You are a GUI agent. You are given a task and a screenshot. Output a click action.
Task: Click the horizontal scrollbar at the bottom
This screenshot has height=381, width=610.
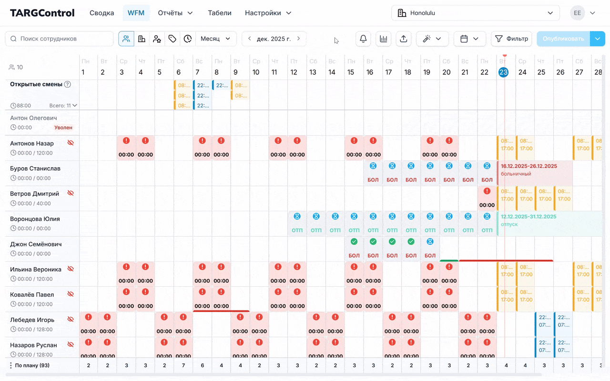pos(305,375)
